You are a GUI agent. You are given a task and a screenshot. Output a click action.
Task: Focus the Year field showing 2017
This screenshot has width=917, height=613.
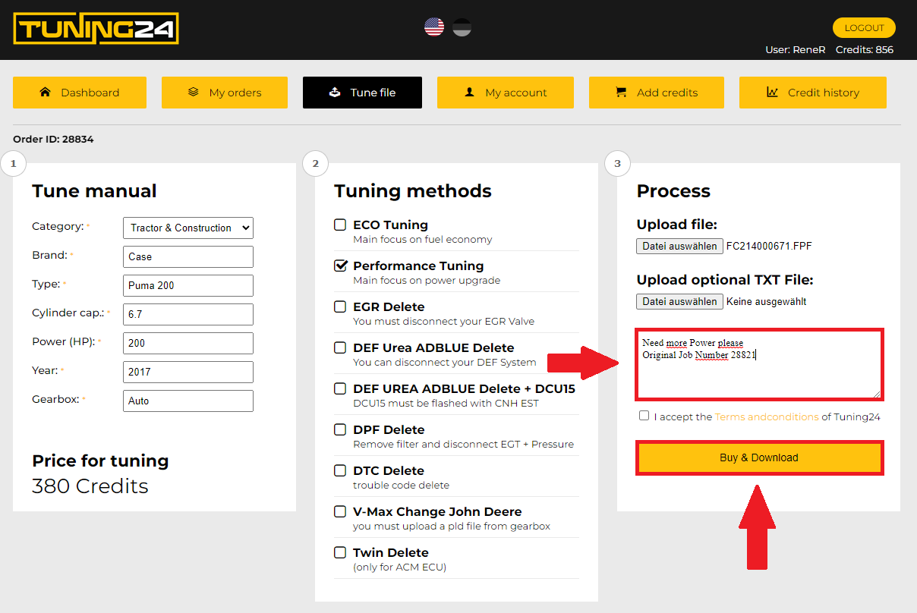point(188,372)
